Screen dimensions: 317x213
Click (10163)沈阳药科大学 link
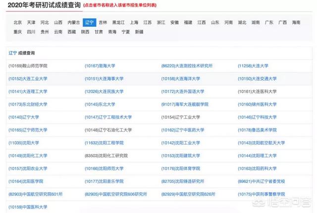click(257, 168)
